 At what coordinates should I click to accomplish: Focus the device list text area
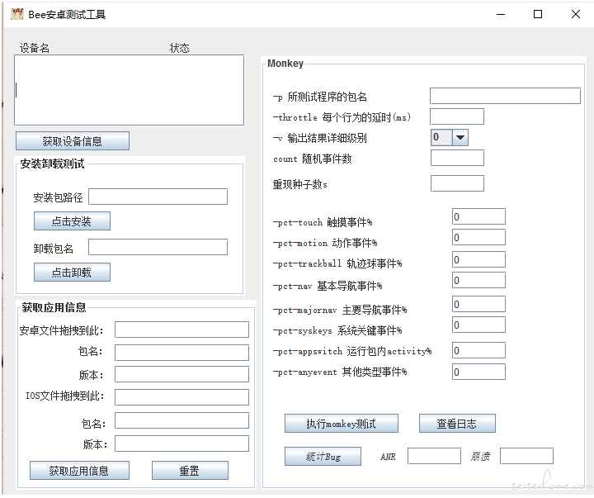coord(130,90)
